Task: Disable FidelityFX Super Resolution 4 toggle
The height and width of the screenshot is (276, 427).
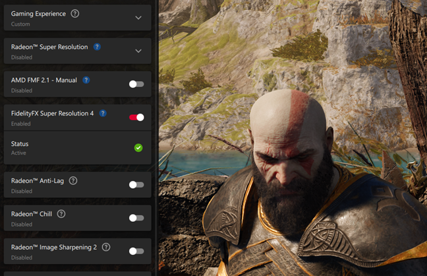Action: pyautogui.click(x=136, y=118)
